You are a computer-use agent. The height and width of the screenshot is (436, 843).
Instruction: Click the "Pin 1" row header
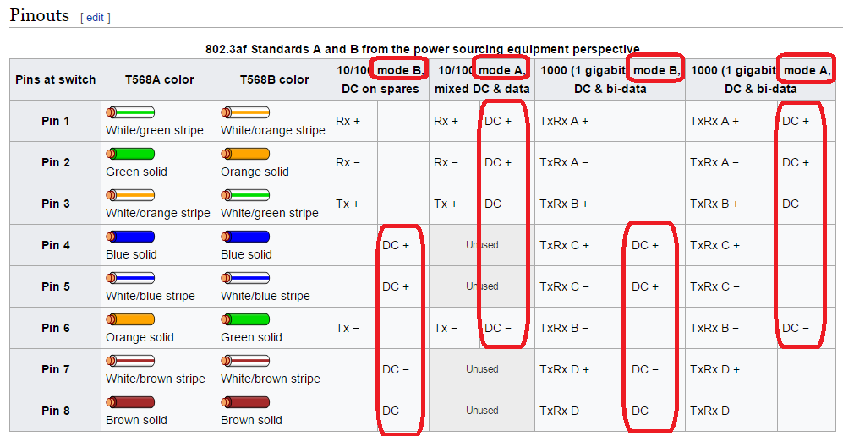point(56,121)
